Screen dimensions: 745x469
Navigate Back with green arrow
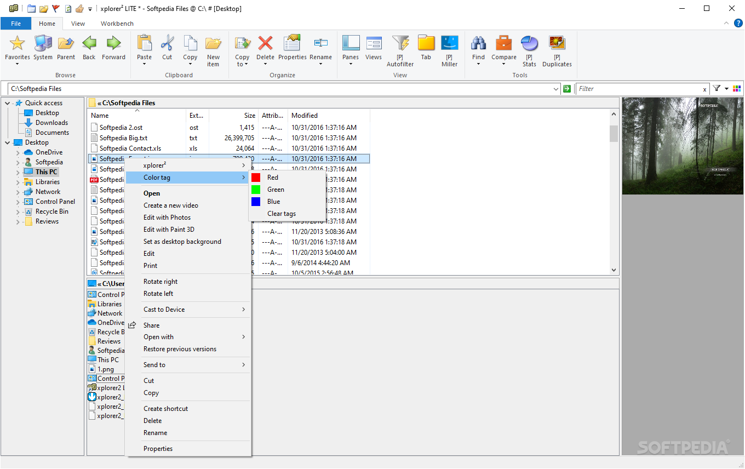[89, 43]
